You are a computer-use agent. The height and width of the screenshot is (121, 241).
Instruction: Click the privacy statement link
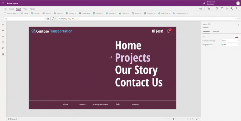pyautogui.click(x=100, y=104)
